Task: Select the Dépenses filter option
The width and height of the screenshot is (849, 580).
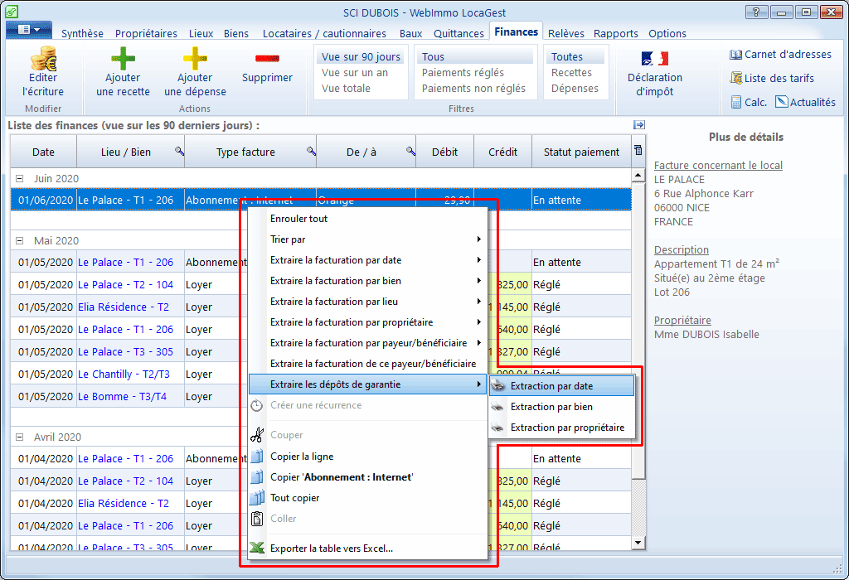Action: [x=575, y=88]
